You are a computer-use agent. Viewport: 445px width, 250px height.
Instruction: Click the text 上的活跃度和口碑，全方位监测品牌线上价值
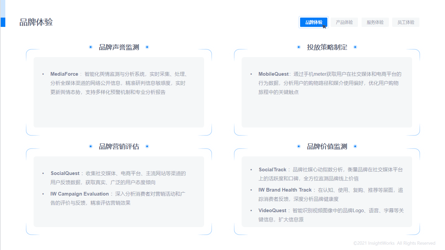tap(309, 179)
